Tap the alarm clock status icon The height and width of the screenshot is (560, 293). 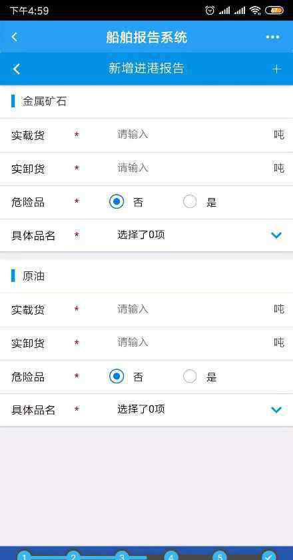(210, 11)
